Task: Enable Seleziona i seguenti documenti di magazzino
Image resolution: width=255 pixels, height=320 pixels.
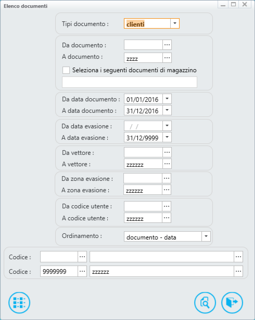Action: pos(66,70)
